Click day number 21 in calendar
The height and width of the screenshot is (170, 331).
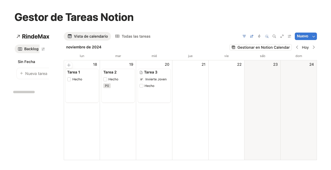[204, 65]
